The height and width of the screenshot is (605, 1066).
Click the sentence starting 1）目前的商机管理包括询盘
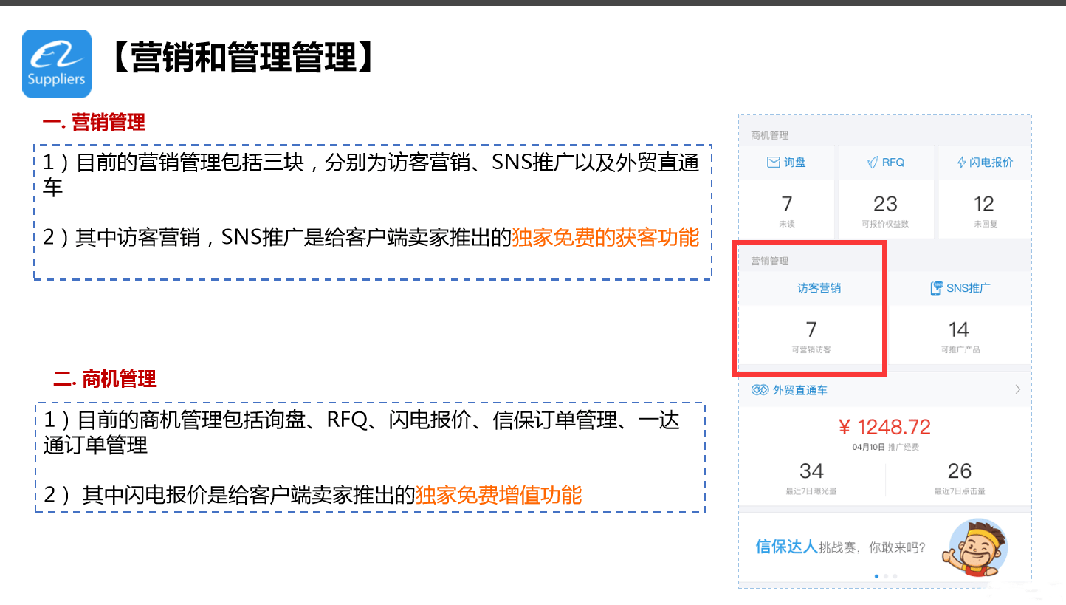362,432
